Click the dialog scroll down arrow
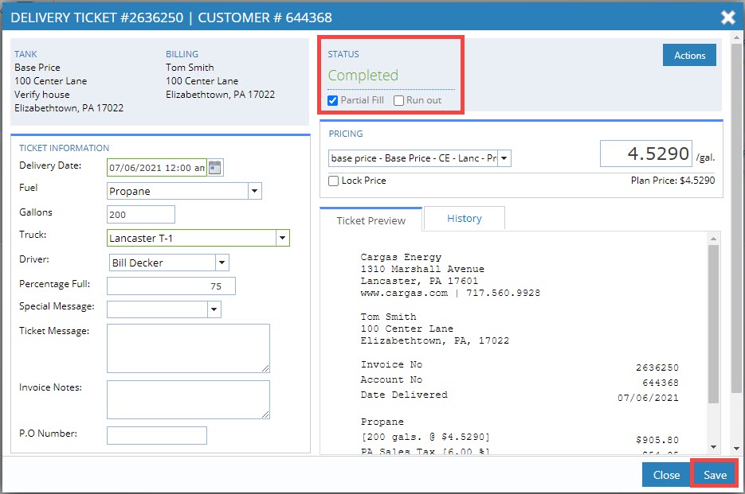745x494 pixels. 736,449
